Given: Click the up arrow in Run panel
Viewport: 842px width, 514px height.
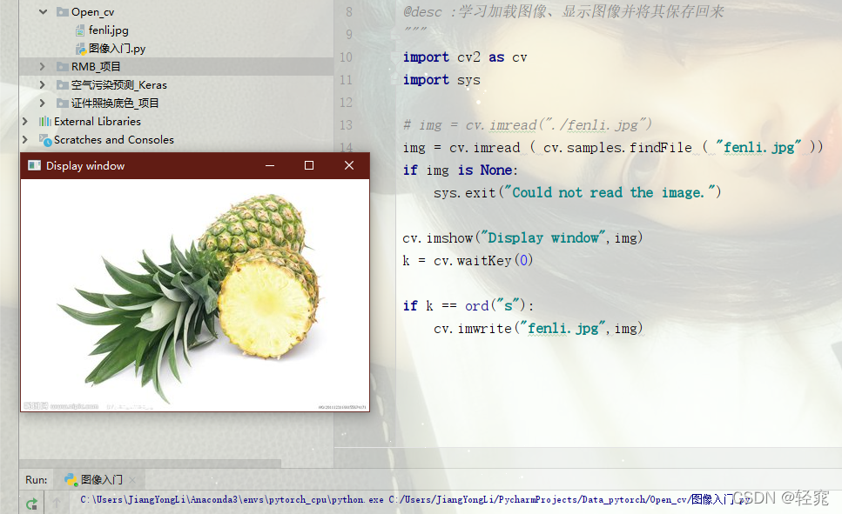Looking at the screenshot, I should 57,502.
